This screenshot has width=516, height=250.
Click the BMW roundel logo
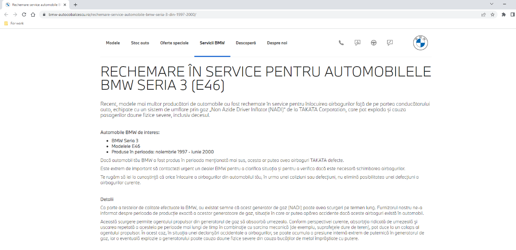pyautogui.click(x=421, y=43)
